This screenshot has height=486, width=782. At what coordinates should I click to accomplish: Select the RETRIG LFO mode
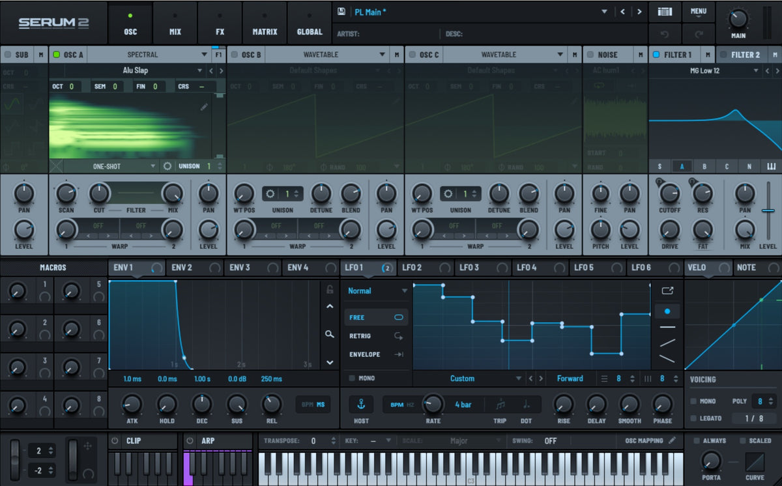point(377,336)
